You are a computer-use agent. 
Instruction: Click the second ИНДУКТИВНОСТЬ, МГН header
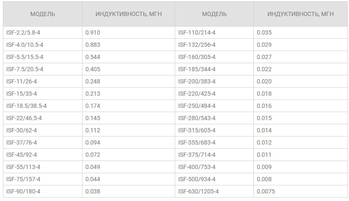click(301, 14)
